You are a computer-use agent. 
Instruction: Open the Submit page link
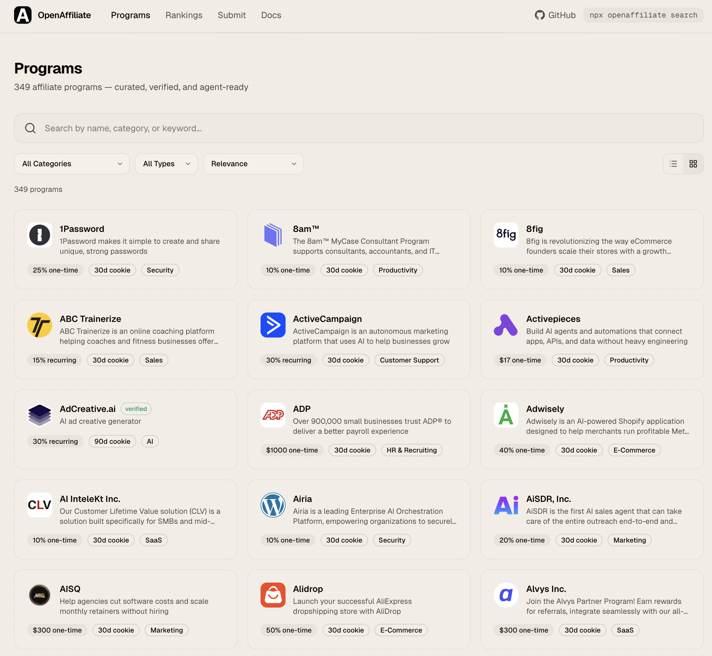coord(231,15)
